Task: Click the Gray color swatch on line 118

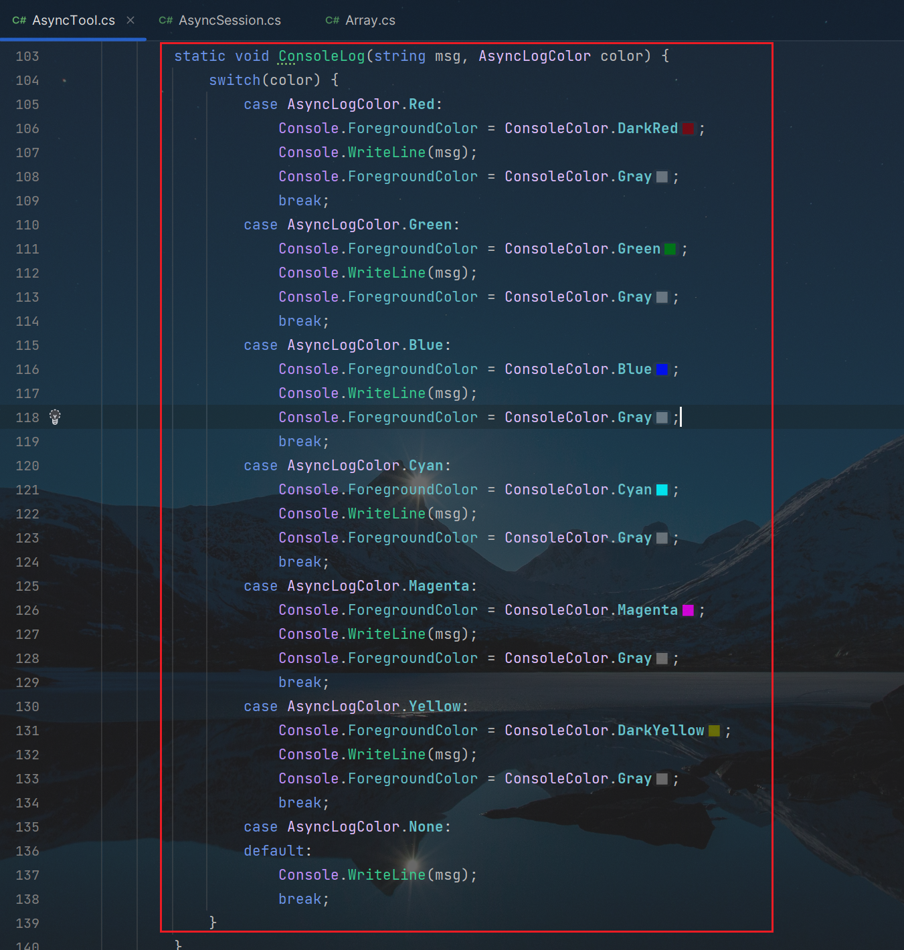Action: 662,417
